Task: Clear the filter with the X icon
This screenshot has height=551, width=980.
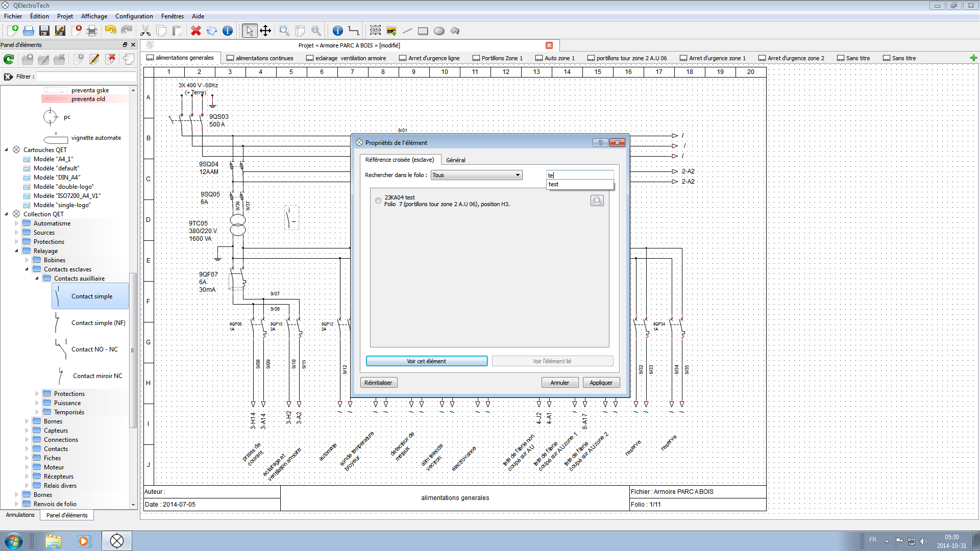Action: pyautogui.click(x=8, y=77)
